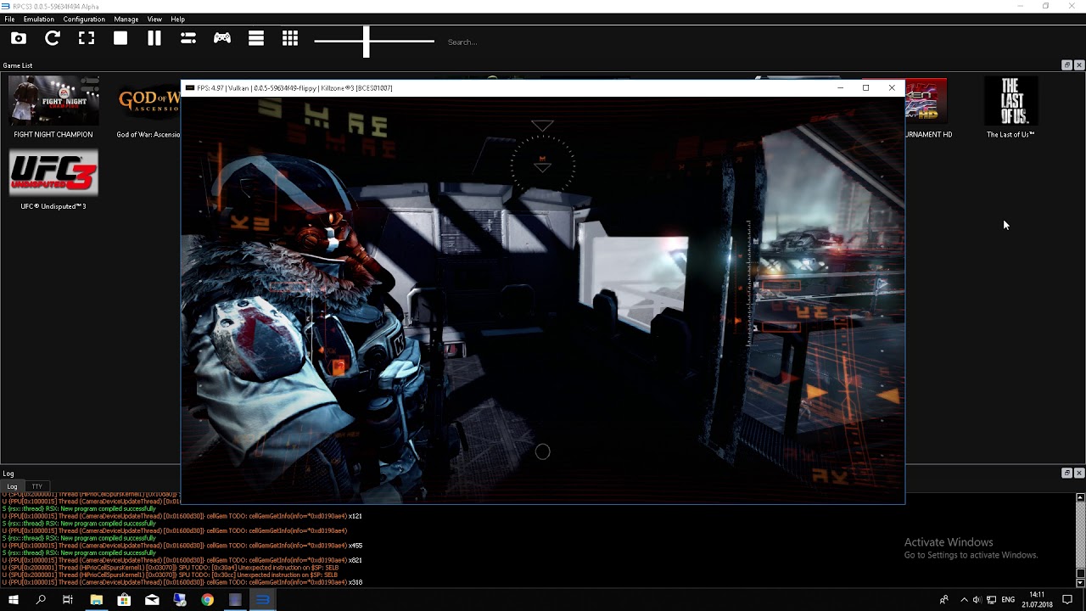Minimize the Killzone 3 game window

point(840,87)
